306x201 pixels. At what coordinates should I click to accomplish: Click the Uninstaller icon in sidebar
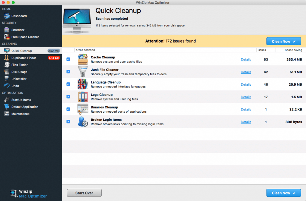pyautogui.click(x=7, y=79)
